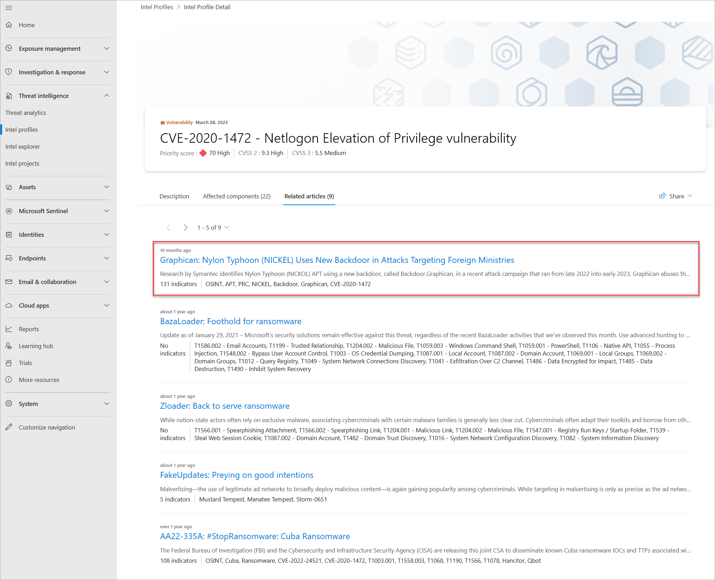Click the Cloud apps cloud icon

[x=9, y=306]
